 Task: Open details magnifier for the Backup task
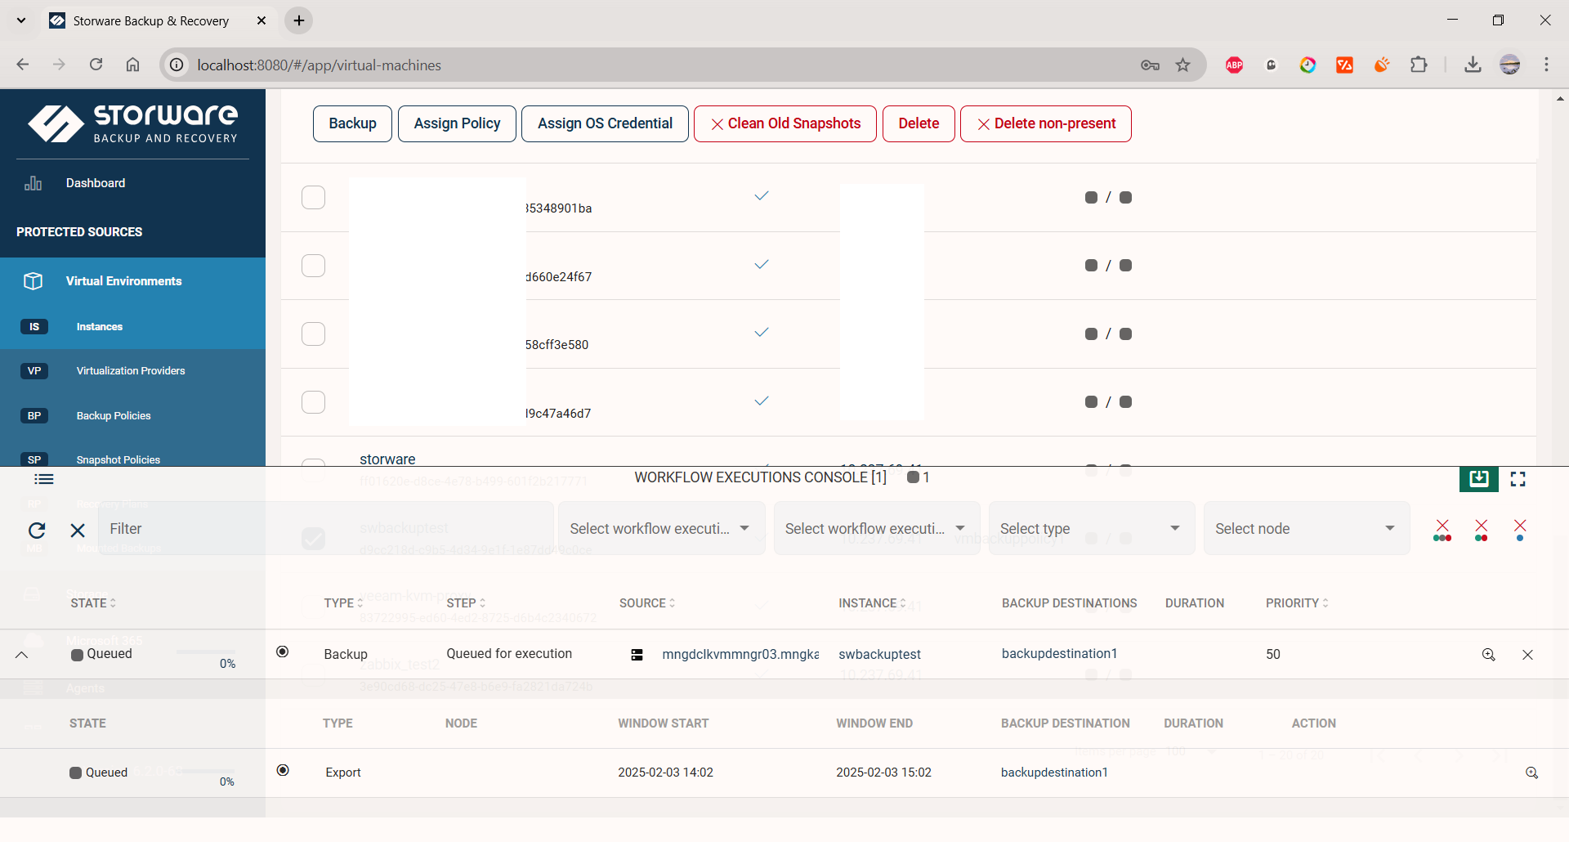(x=1489, y=655)
